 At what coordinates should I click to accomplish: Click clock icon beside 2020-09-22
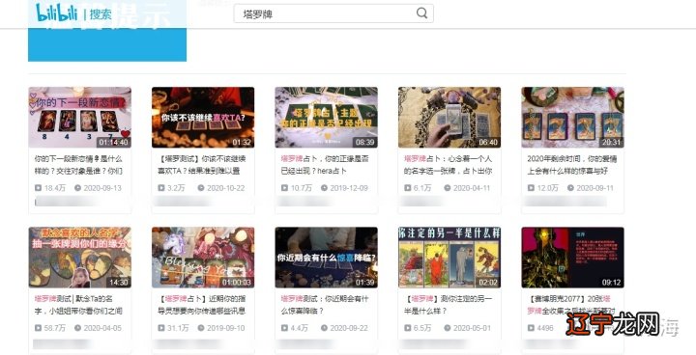point(325,328)
